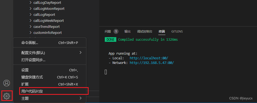Select the callLogReport folder name
The image size is (257, 103).
44,14
